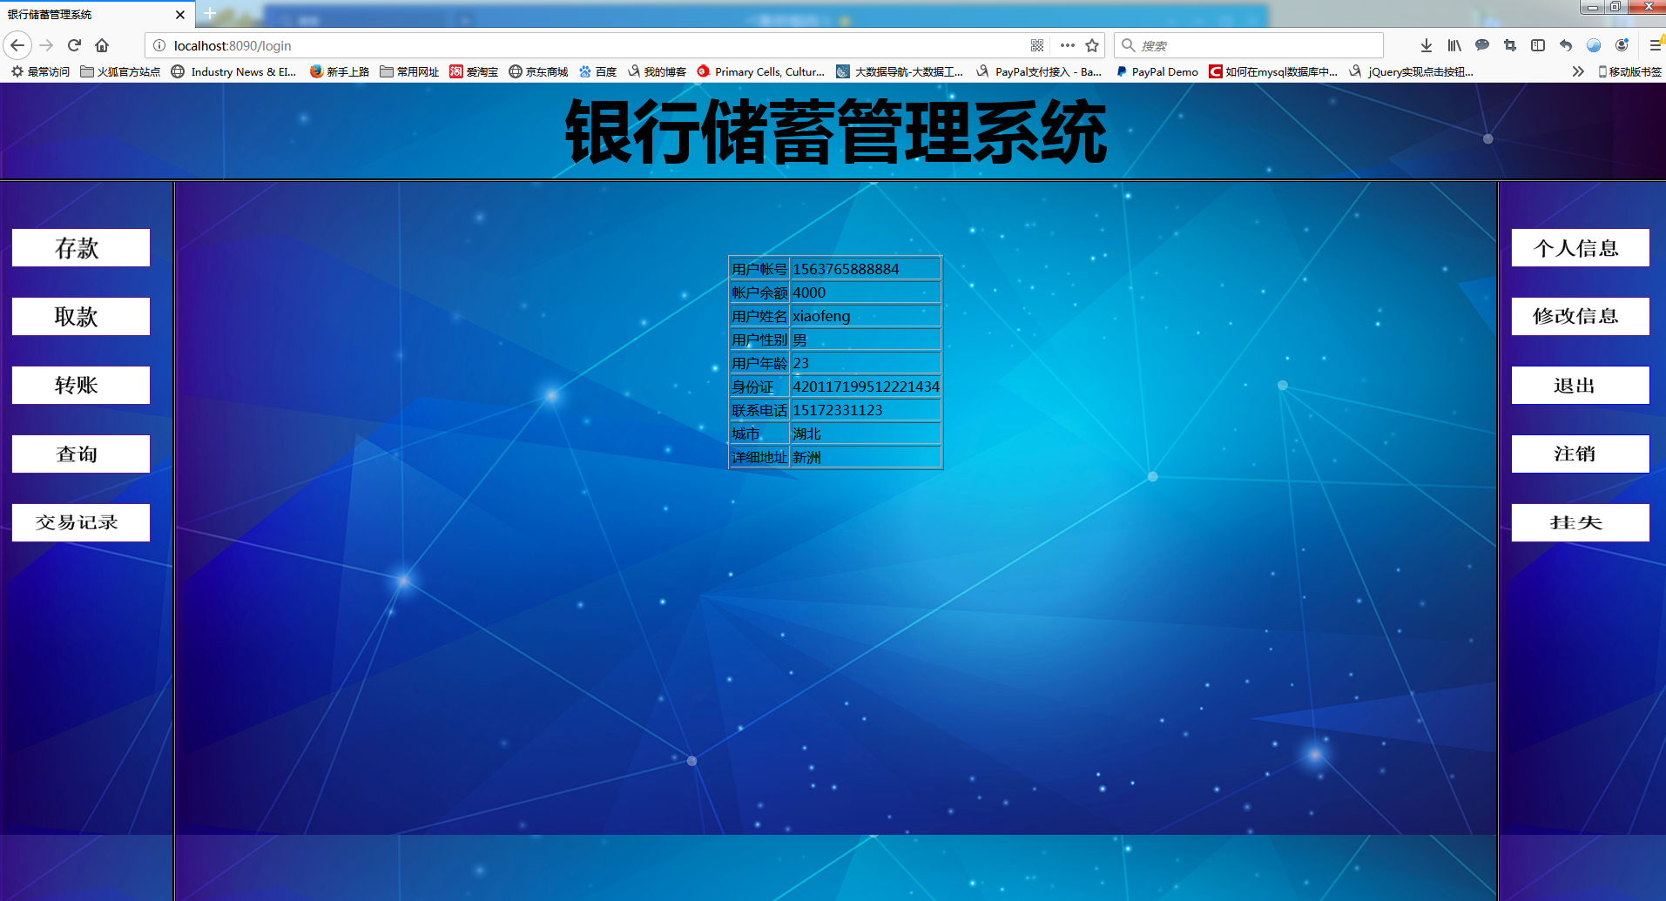1666x901 pixels.
Task: Open a new browser tab
Action: pyautogui.click(x=209, y=14)
